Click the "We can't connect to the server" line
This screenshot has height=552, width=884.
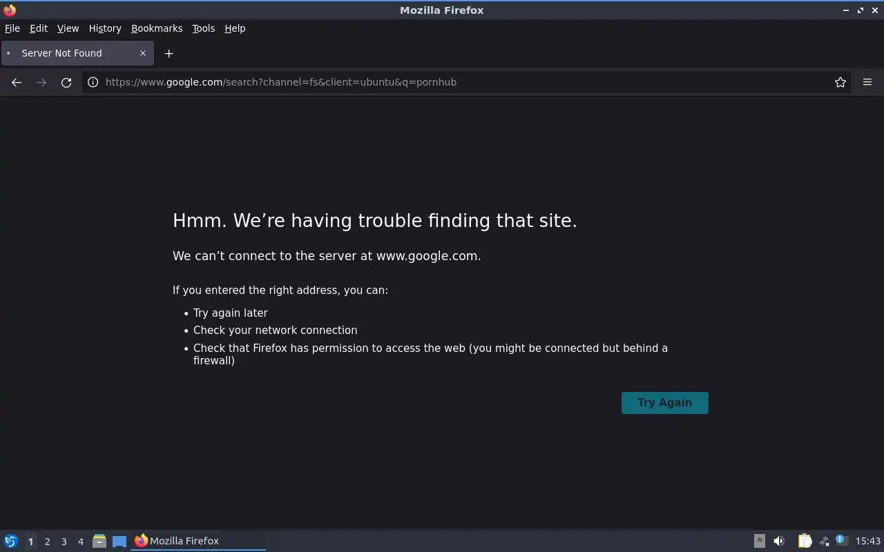327,256
